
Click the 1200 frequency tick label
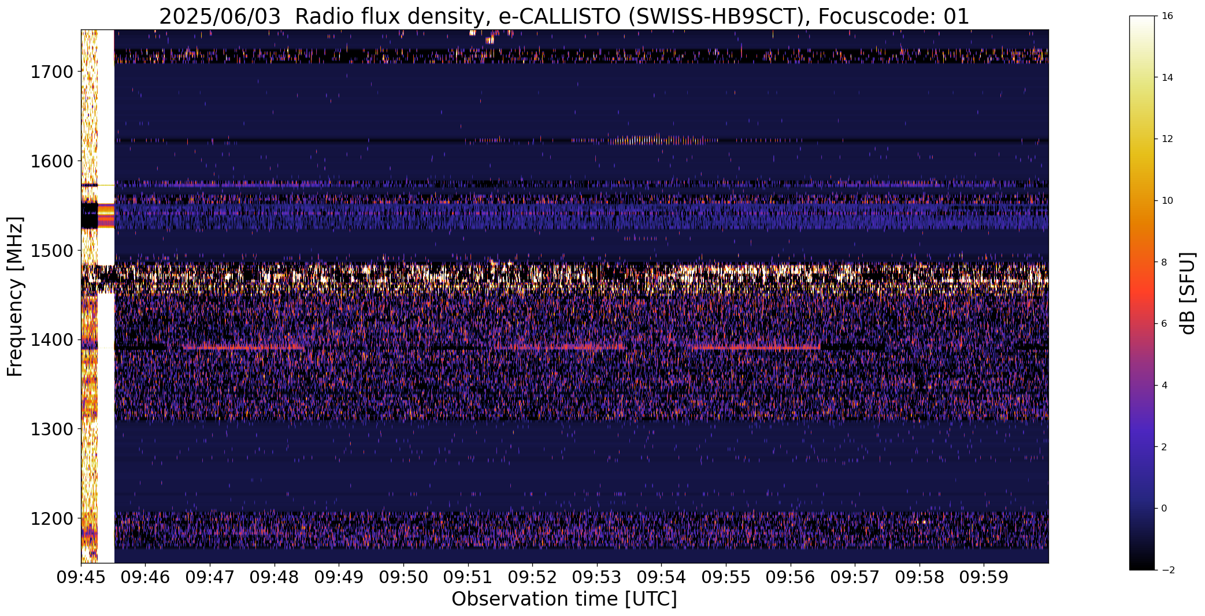(x=51, y=519)
